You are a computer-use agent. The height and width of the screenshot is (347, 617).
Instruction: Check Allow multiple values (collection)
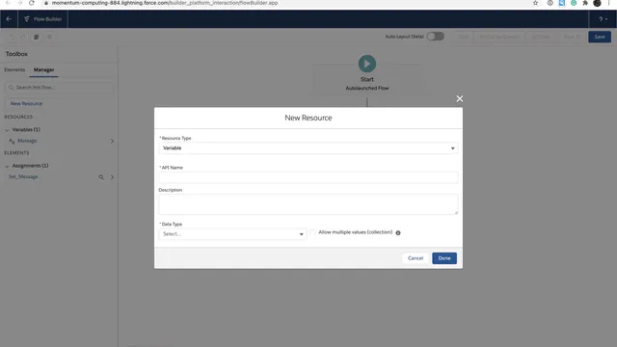[312, 232]
